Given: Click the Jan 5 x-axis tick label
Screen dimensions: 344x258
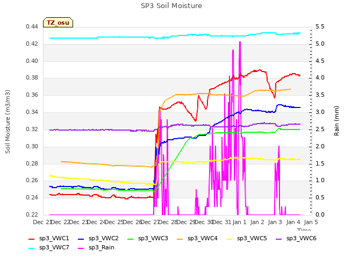Looking at the screenshot, I should 311,222.
